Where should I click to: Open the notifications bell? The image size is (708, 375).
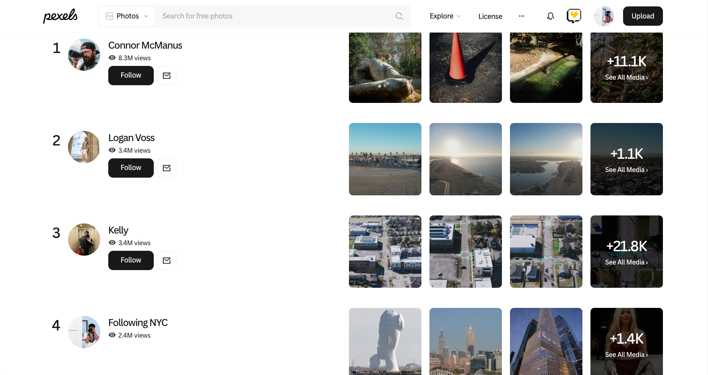pyautogui.click(x=550, y=16)
